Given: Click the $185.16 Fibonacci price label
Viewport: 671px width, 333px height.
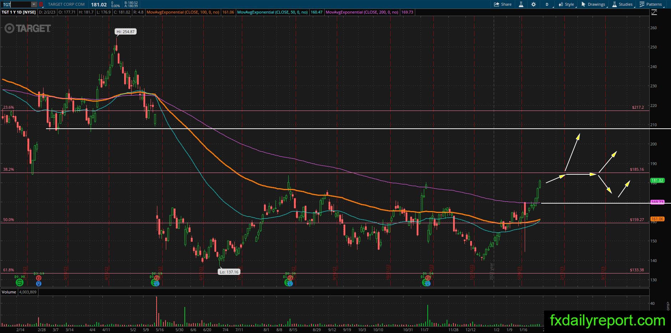Looking at the screenshot, I should [x=637, y=169].
